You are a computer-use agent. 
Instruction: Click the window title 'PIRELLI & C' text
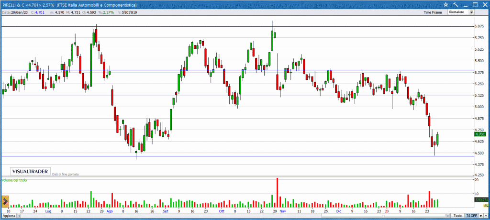click(13, 5)
